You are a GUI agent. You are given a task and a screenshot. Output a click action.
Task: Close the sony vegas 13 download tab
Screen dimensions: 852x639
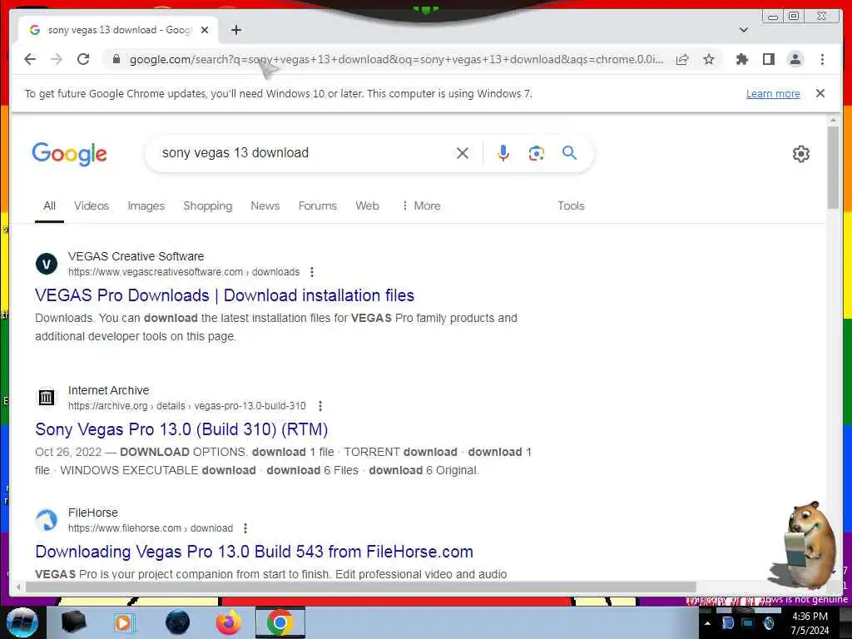(x=205, y=30)
